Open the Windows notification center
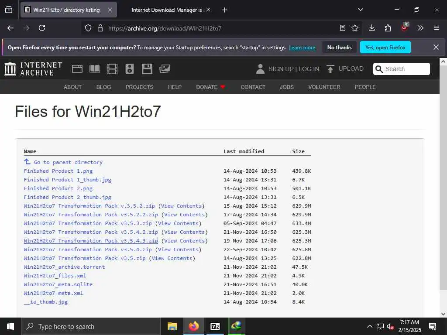This screenshot has width=447, height=335. pyautogui.click(x=433, y=326)
